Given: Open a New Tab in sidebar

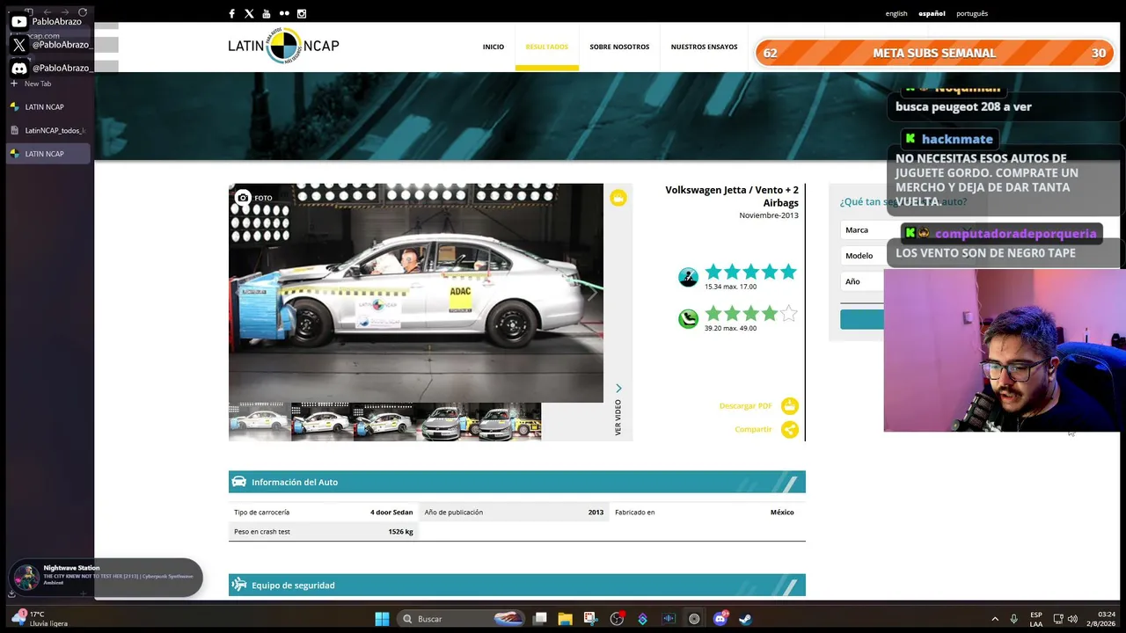Looking at the screenshot, I should click(48, 84).
